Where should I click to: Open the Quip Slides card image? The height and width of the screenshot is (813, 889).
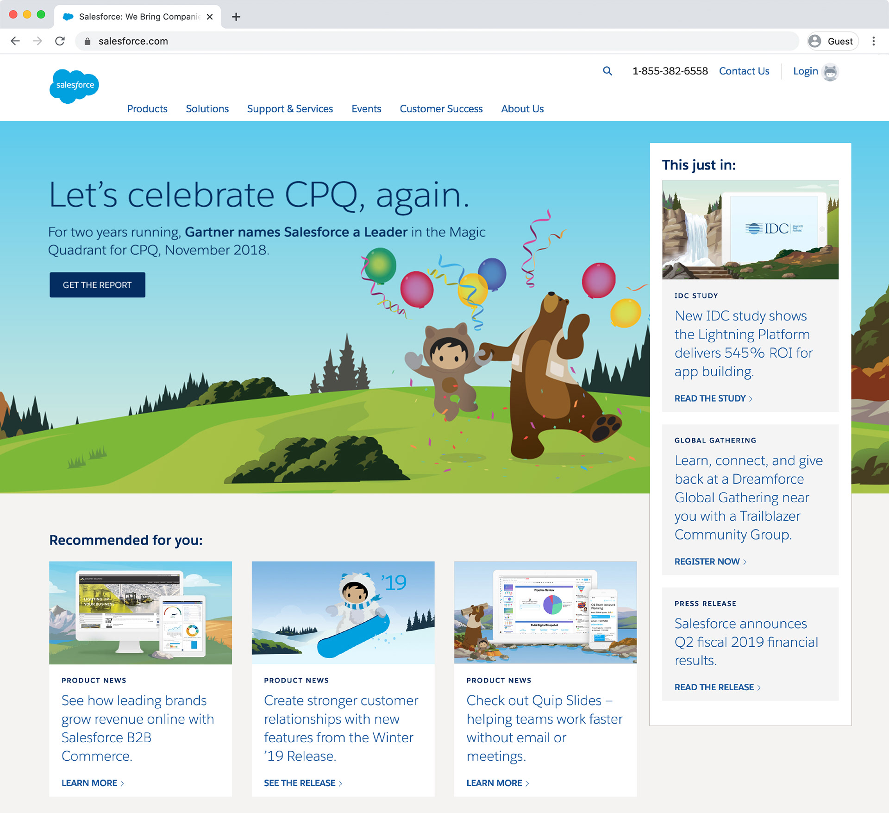[545, 613]
